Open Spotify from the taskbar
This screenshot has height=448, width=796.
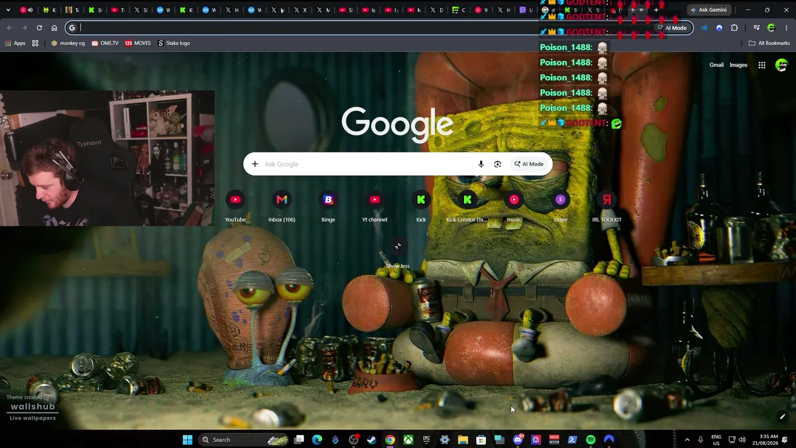point(591,440)
